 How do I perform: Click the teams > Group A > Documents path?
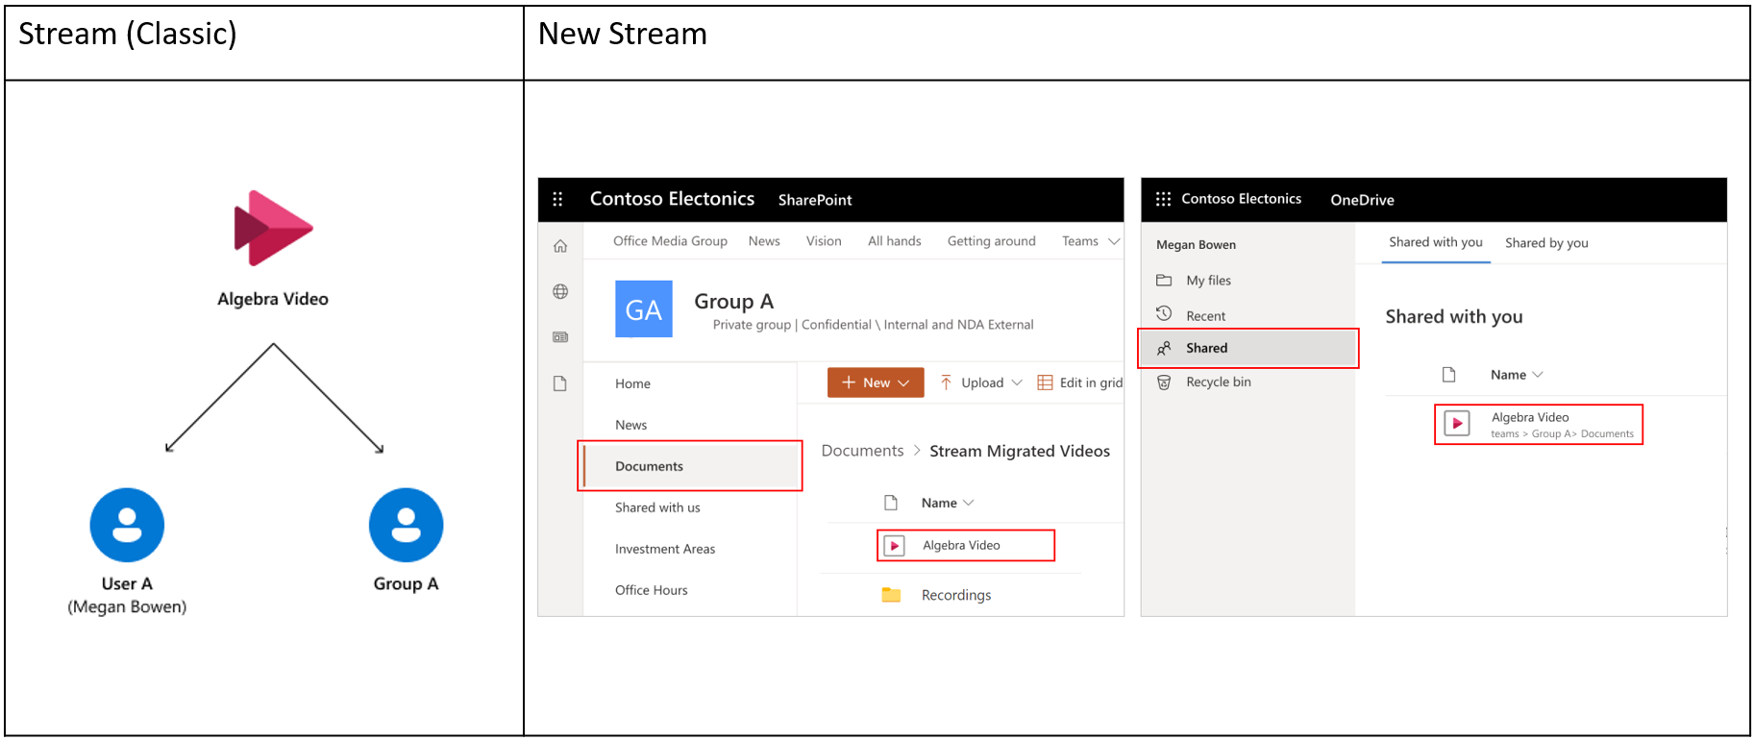click(1562, 433)
